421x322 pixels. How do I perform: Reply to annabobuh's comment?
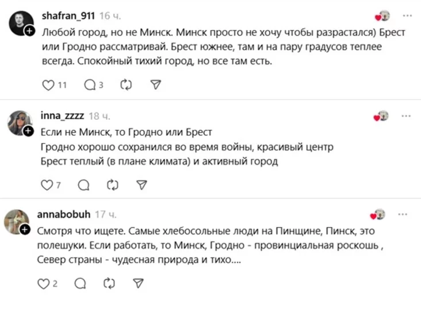81,283
